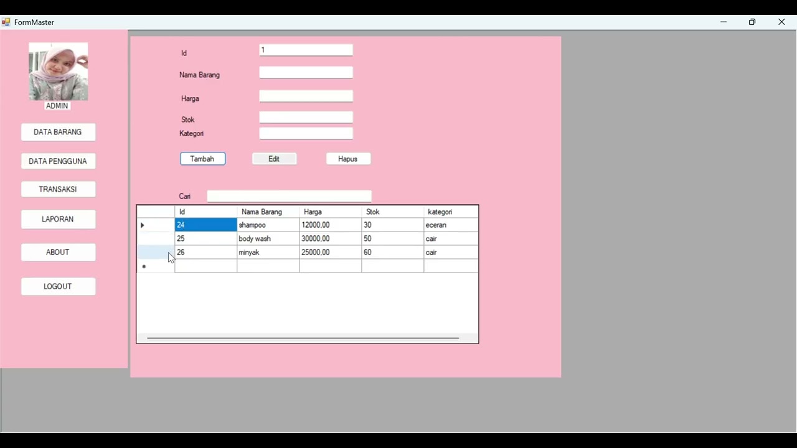797x448 pixels.
Task: Select the eceran category cell
Action: [x=451, y=225]
